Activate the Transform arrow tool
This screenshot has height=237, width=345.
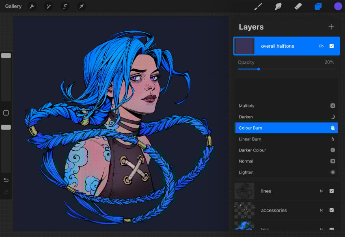[x=81, y=6]
